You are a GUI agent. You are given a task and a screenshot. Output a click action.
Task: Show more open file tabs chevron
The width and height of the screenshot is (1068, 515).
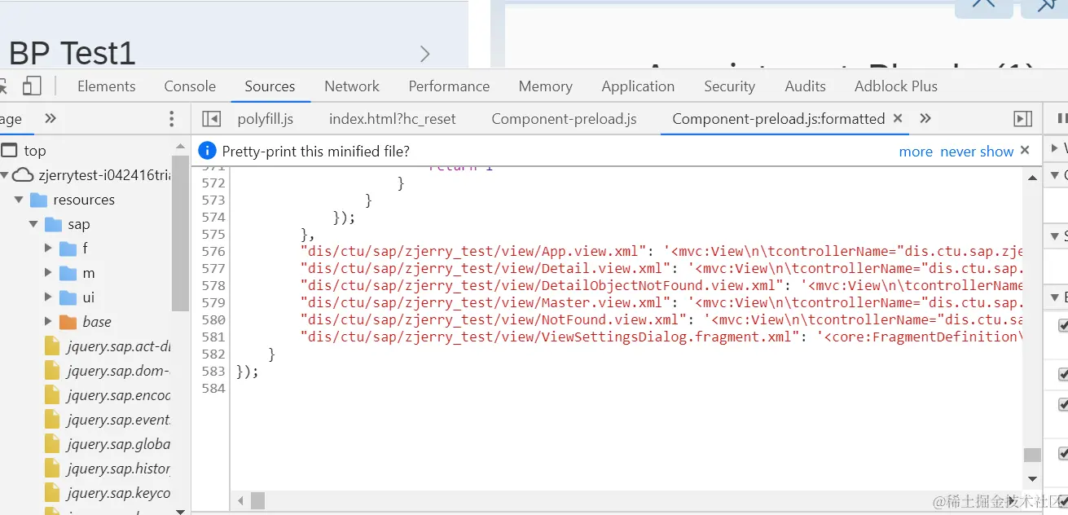(925, 119)
